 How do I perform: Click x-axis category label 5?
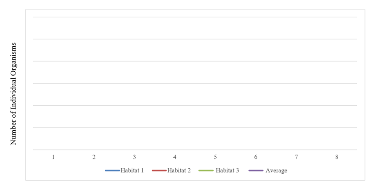tap(215, 157)
